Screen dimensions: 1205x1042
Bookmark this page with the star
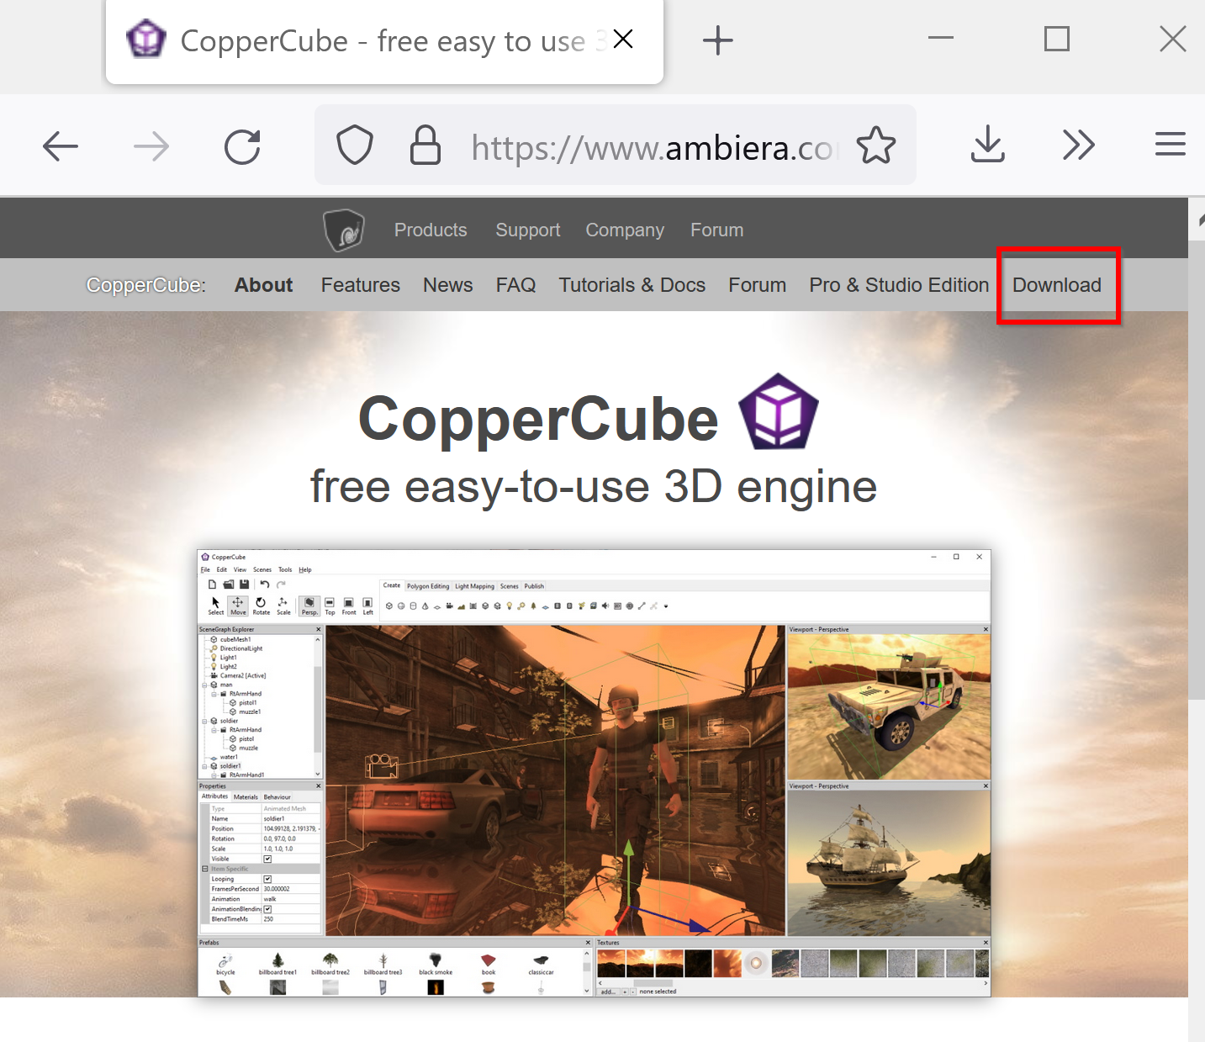(x=876, y=145)
